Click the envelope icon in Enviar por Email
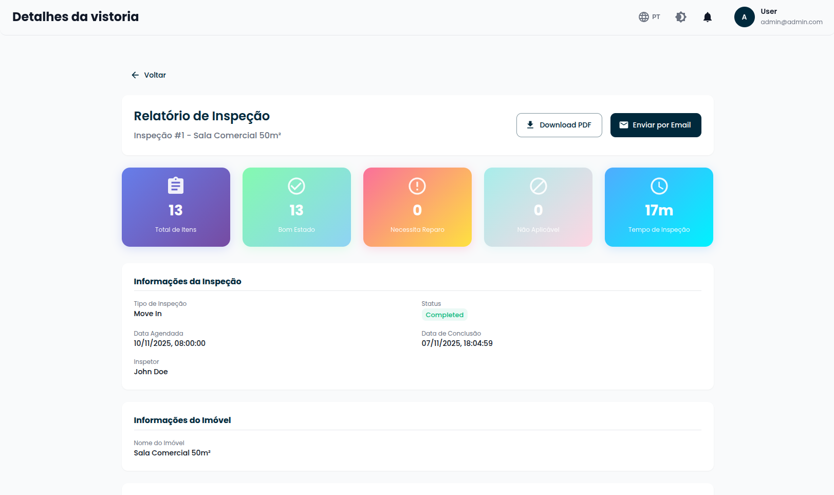 (623, 124)
